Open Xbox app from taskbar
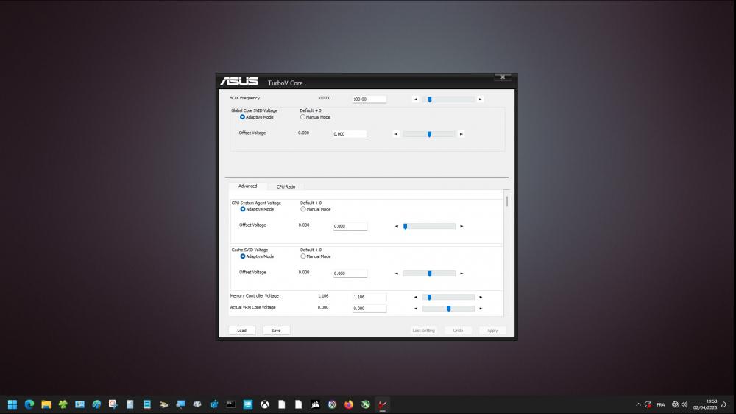This screenshot has height=414, width=736. pos(264,404)
